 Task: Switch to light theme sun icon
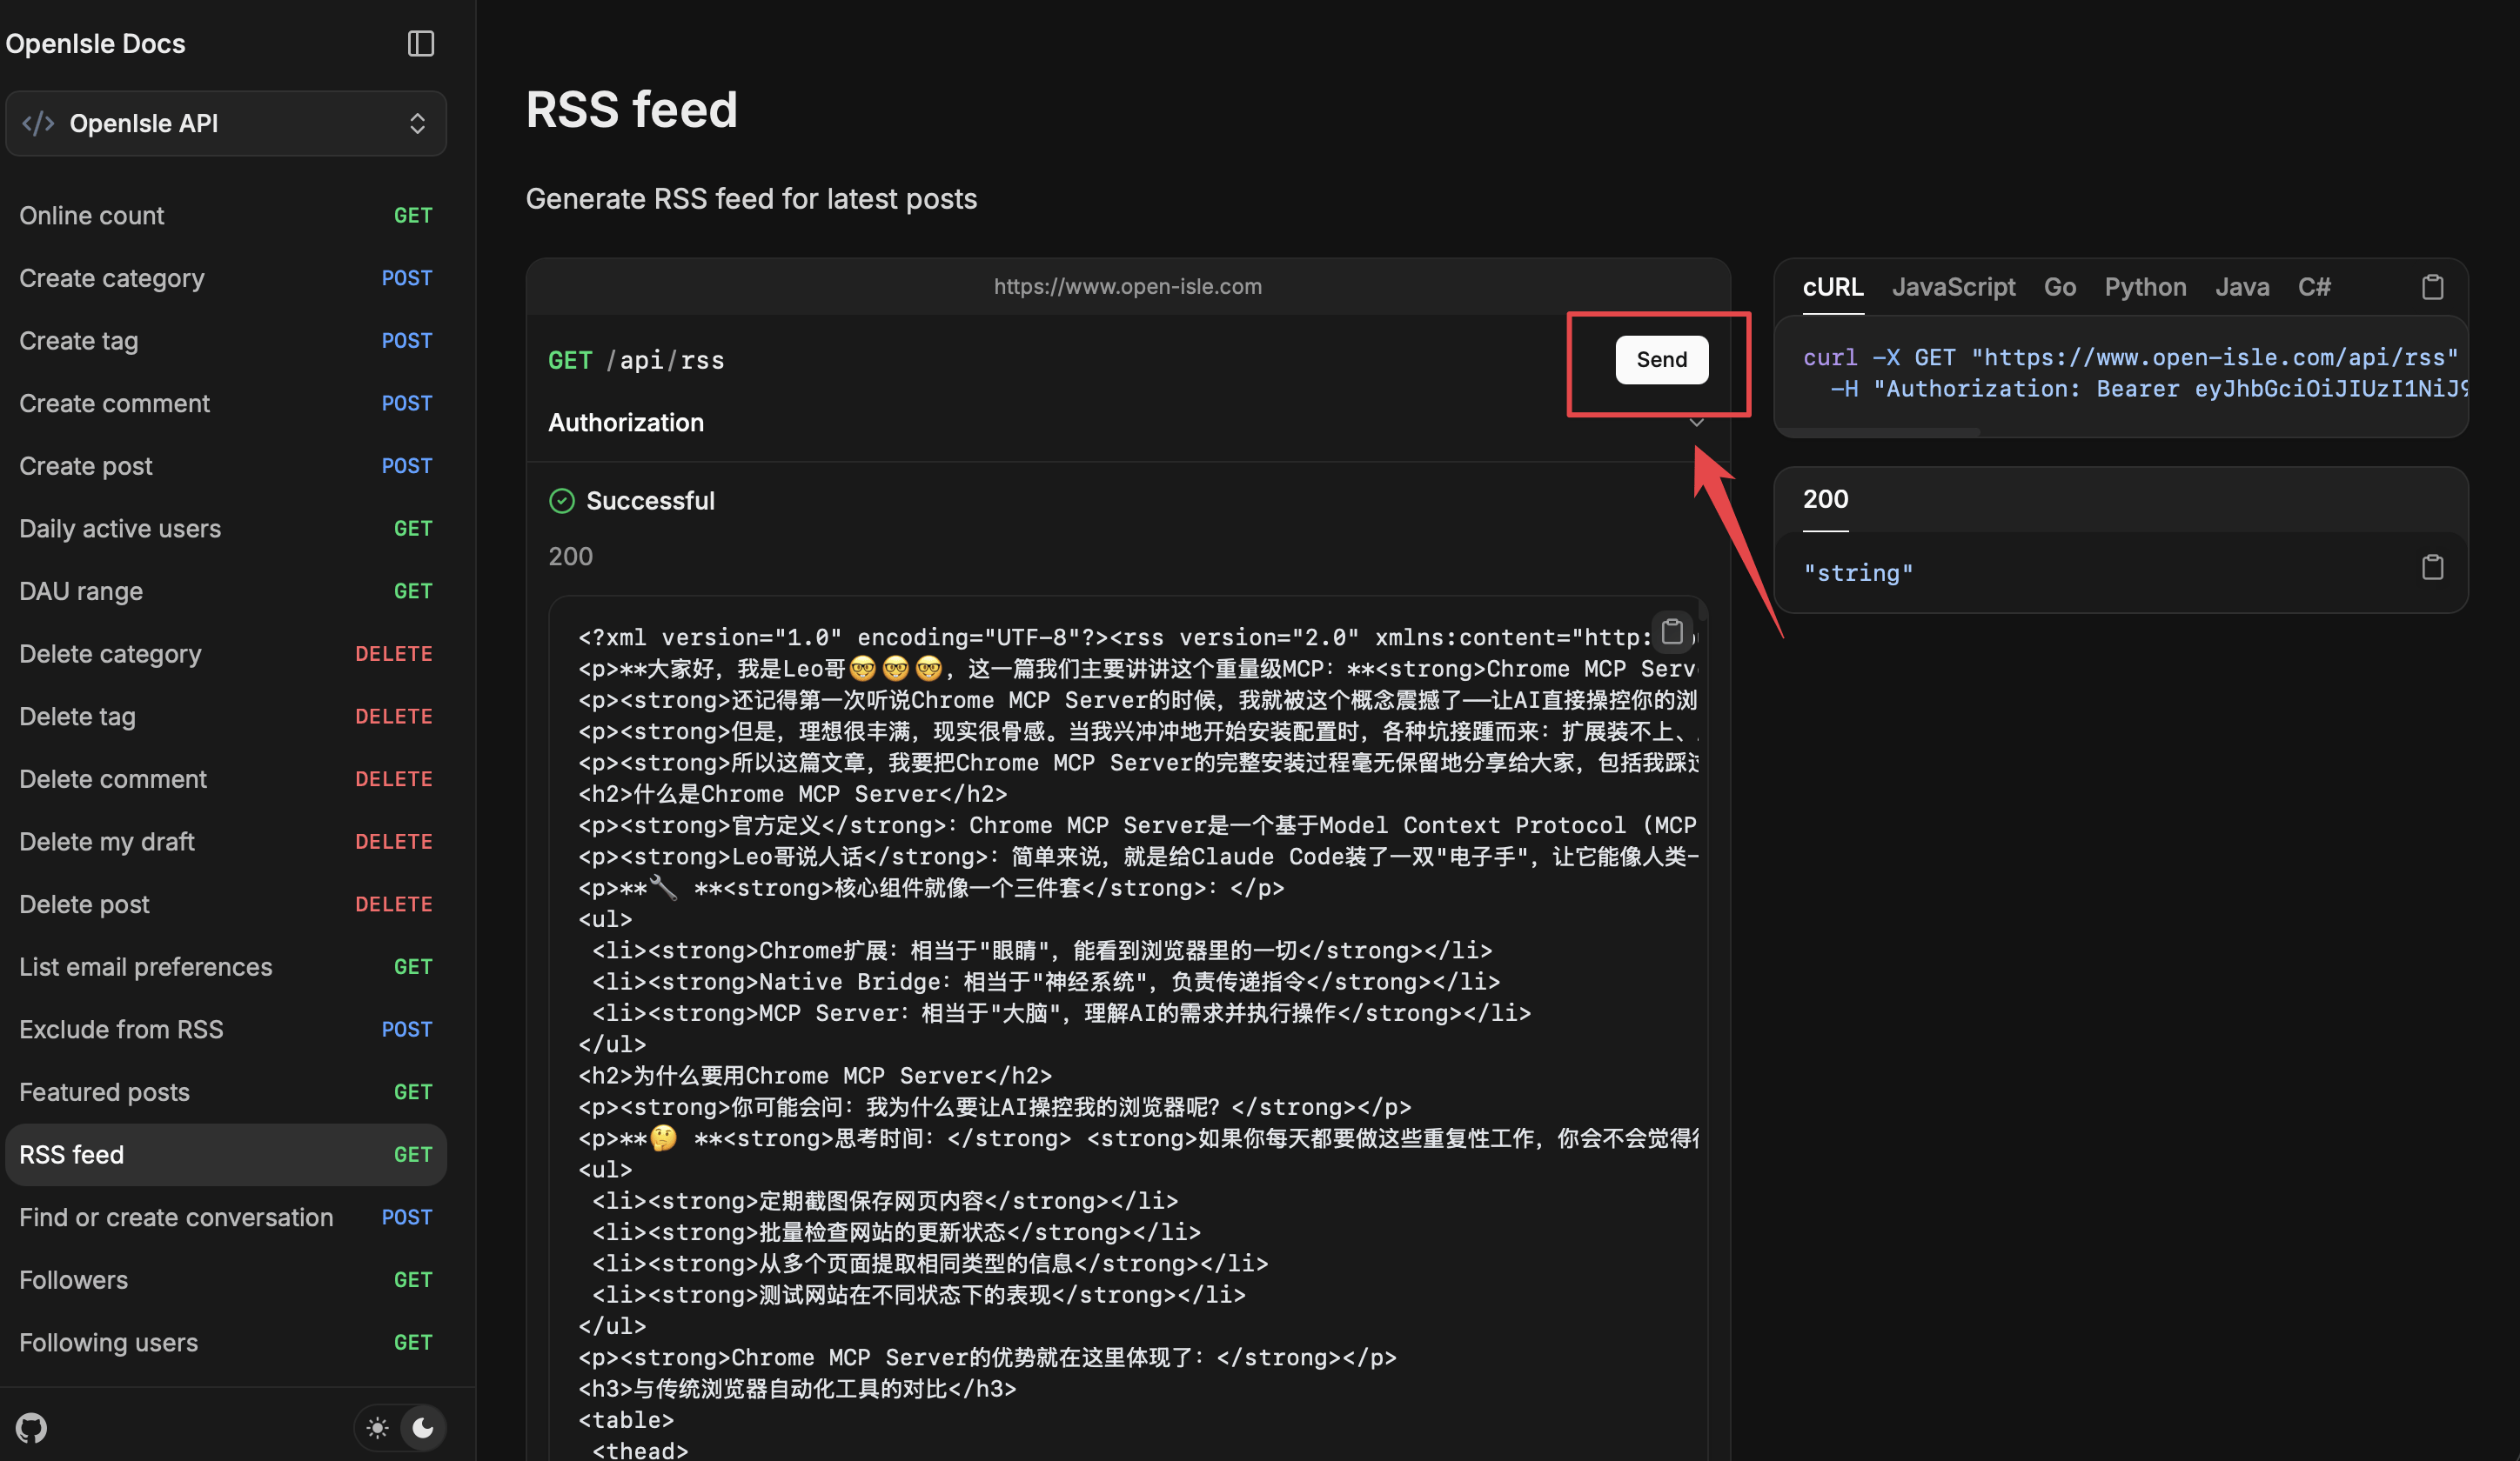[377, 1427]
